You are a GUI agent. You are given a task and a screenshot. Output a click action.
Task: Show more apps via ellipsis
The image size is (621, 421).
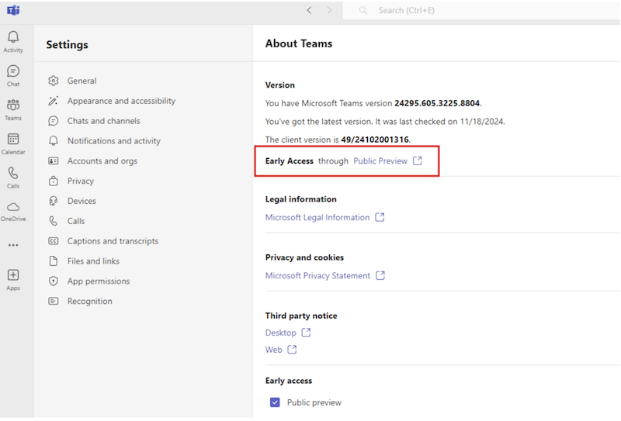point(13,245)
